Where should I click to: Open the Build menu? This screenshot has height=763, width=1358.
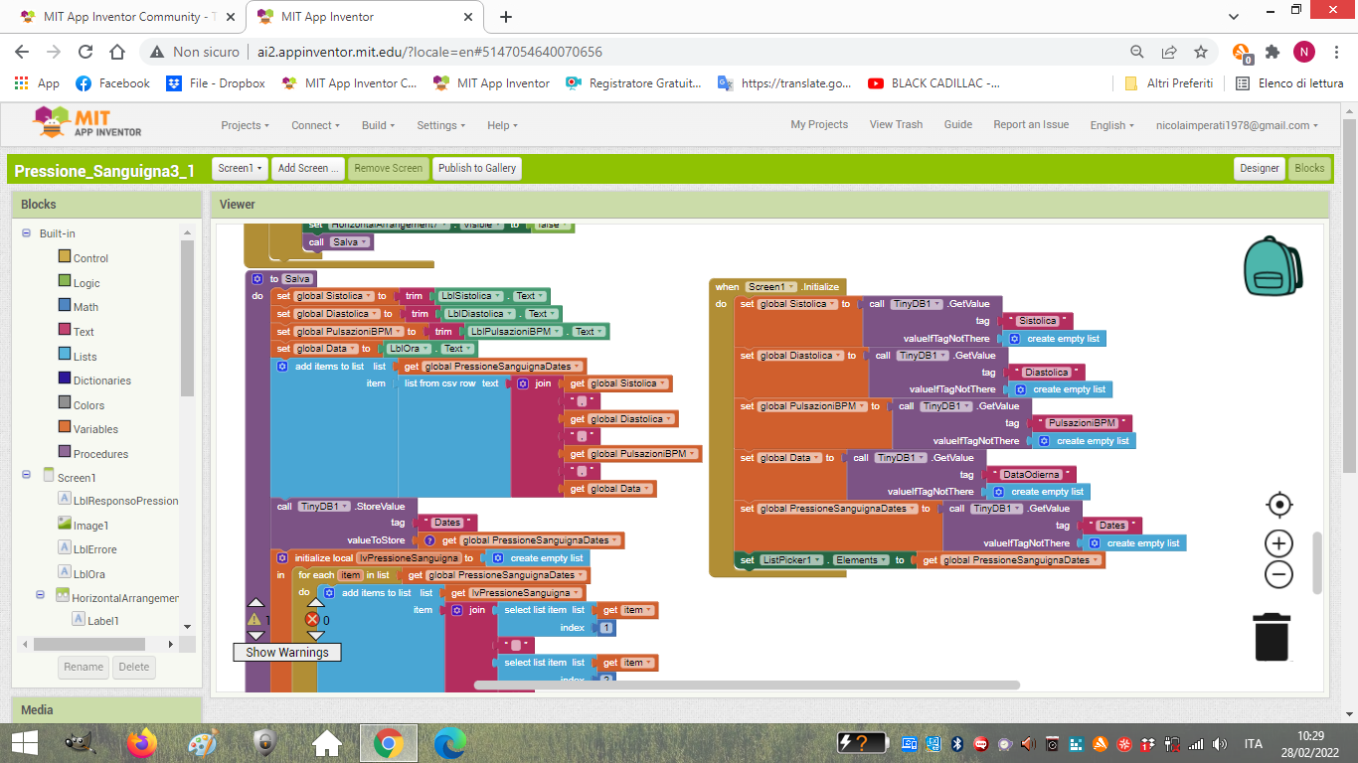click(378, 125)
